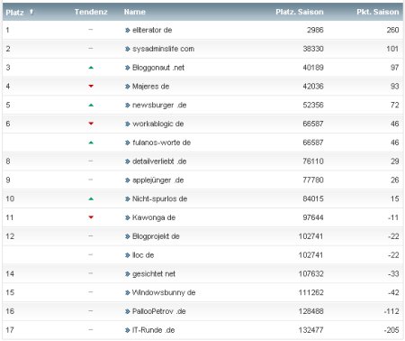Sort by Pkt. Saison column header
405x341 pixels.
(378, 12)
